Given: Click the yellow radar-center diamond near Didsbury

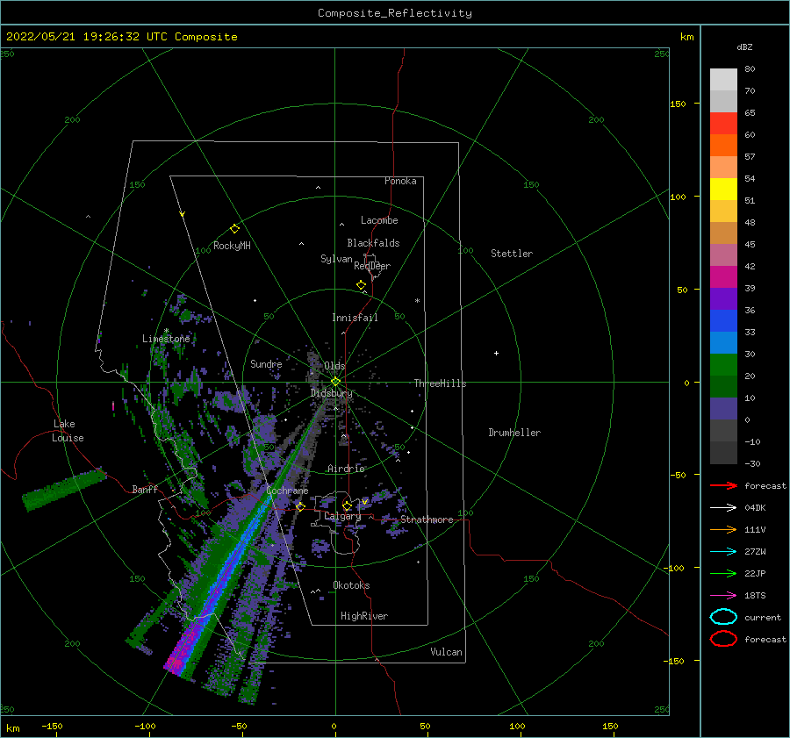Looking at the screenshot, I should 335,382.
